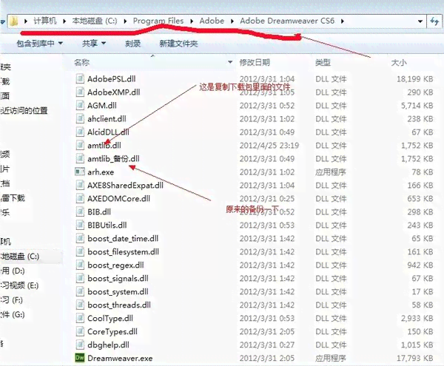
Task: Click the boost_regex.dll file name
Action: [115, 265]
